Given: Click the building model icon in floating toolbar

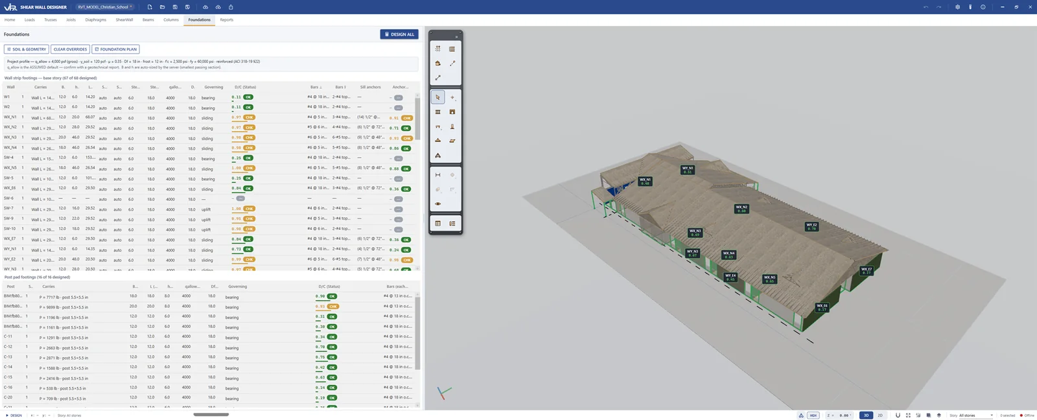Looking at the screenshot, I should pyautogui.click(x=438, y=63).
